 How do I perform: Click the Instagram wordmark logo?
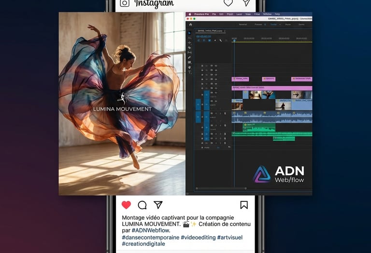[x=154, y=3]
